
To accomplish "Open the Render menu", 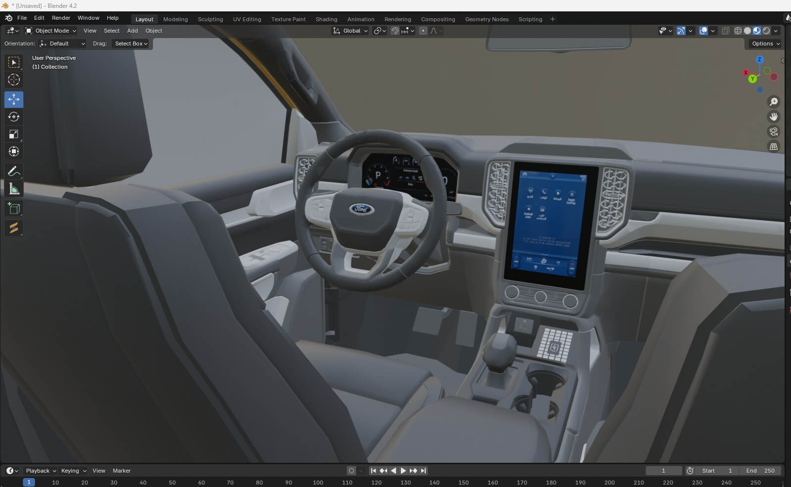I will click(x=61, y=18).
